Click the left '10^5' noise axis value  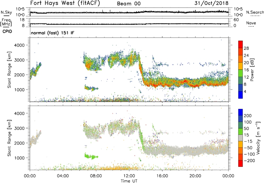click(x=20, y=9)
